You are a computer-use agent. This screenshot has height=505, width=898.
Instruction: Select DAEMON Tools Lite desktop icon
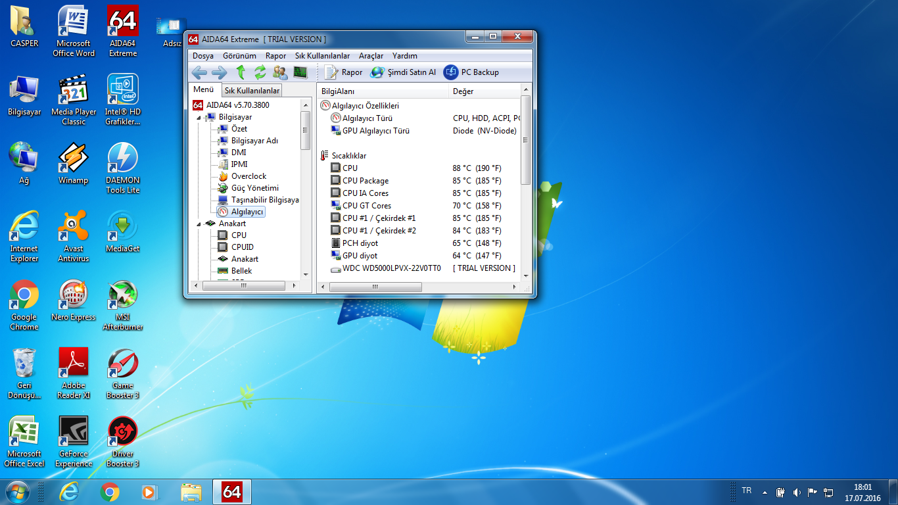(x=123, y=168)
